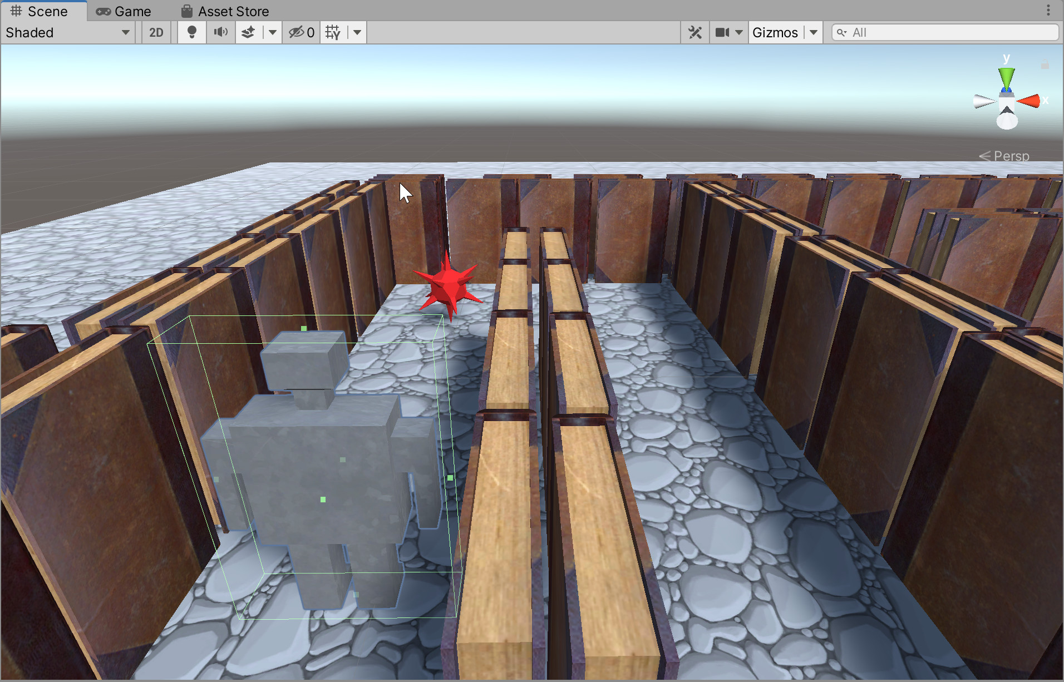Click the red X axis cone on gizmo
This screenshot has width=1064, height=682.
point(1029,101)
